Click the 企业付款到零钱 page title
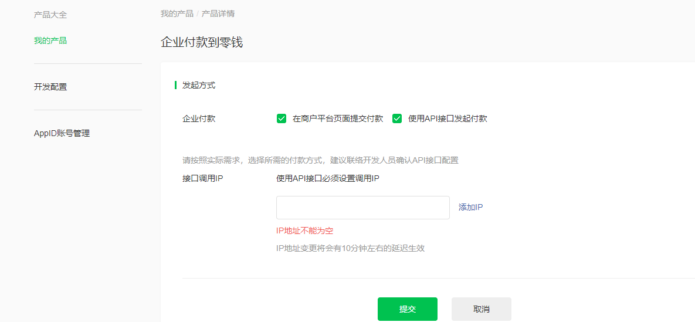The image size is (695, 322). pos(202,43)
